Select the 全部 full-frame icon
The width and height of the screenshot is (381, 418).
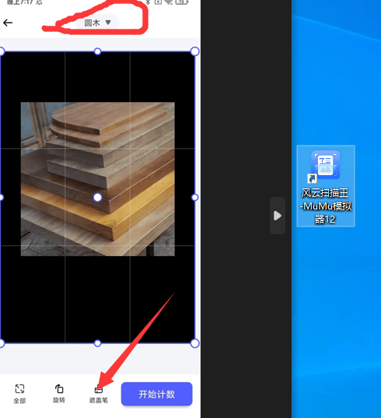19,393
